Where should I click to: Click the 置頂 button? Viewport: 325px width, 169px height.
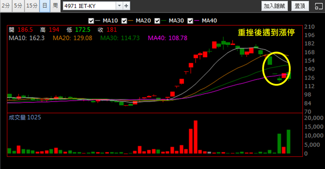tap(300, 6)
